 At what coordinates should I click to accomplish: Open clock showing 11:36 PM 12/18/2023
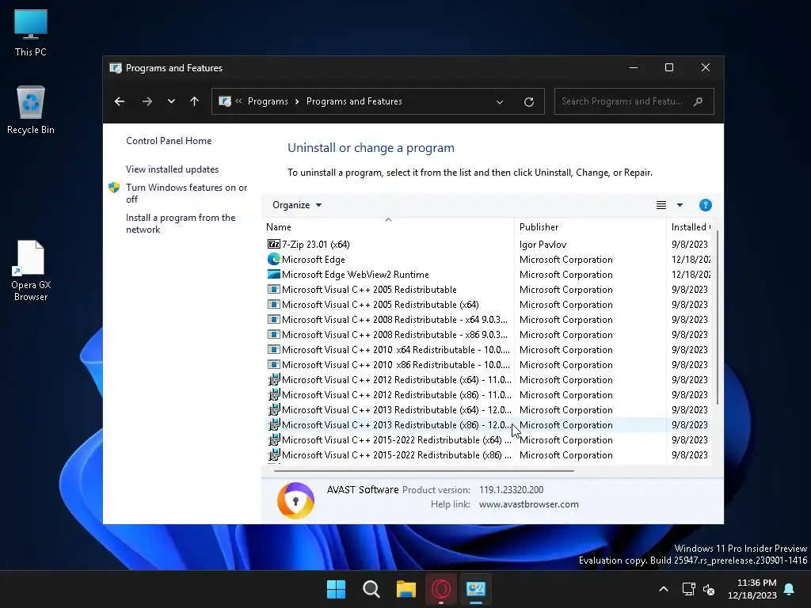(752, 589)
